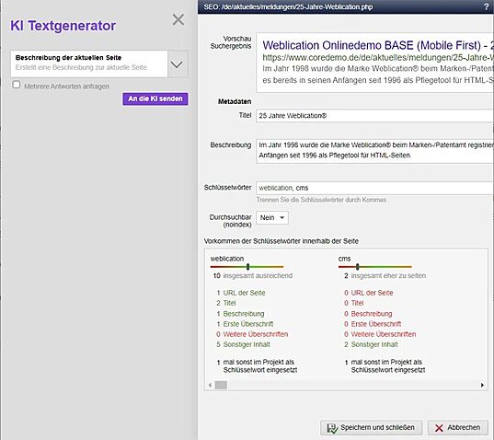
Task: Click the horizontal scrollbar thumb
Action: click(x=221, y=385)
